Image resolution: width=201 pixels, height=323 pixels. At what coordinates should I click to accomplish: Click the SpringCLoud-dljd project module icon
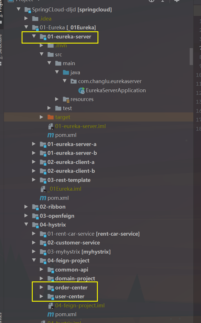coord(28,10)
